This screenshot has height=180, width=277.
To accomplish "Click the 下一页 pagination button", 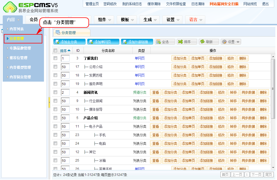I will 256,175.
